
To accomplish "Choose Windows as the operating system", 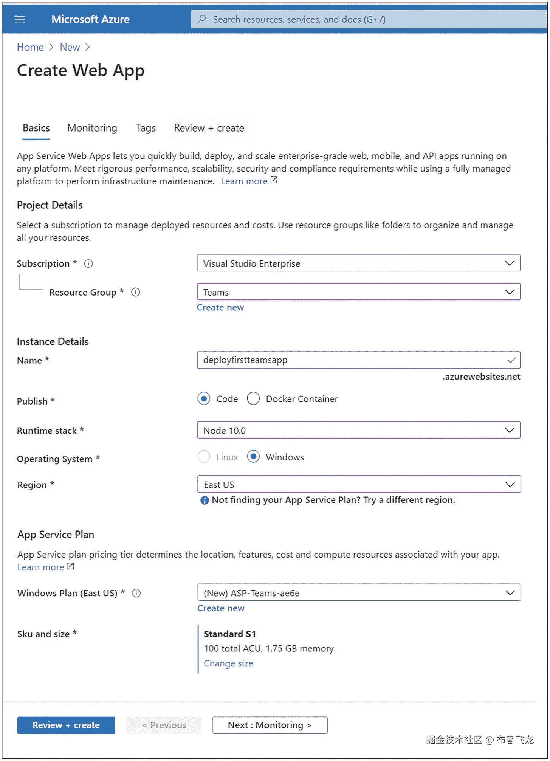I will point(253,457).
